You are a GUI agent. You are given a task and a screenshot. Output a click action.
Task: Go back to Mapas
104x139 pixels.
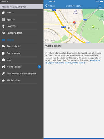point(50,6)
